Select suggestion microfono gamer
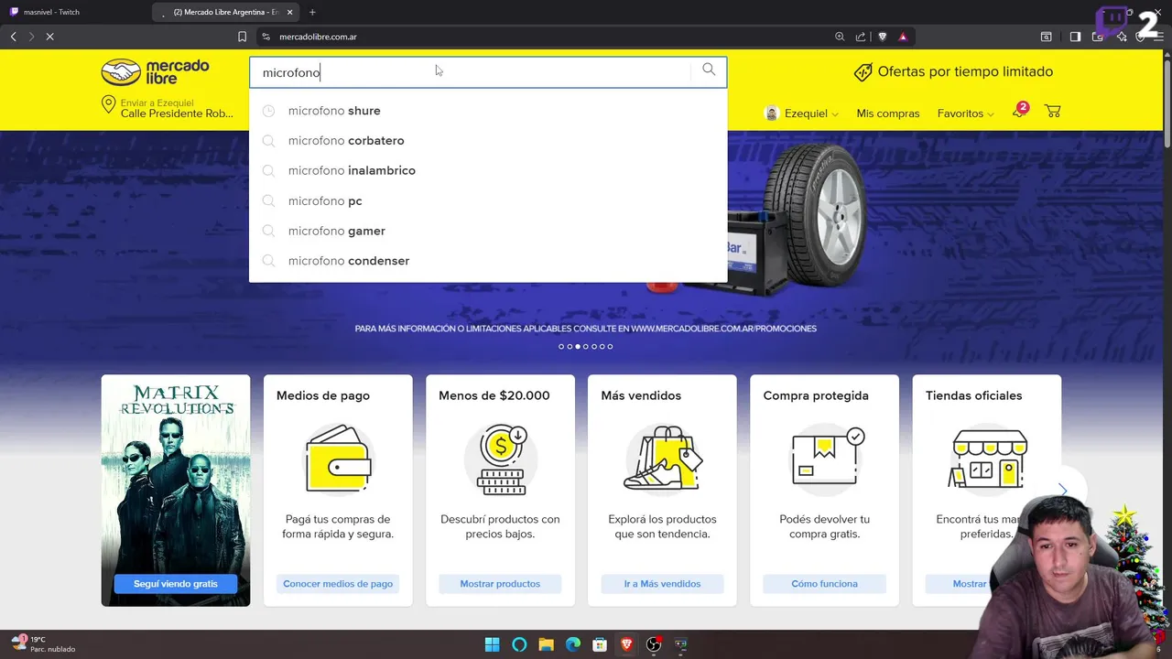The height and width of the screenshot is (659, 1172). [x=488, y=231]
